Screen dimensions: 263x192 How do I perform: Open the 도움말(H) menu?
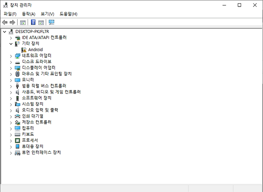pyautogui.click(x=68, y=14)
